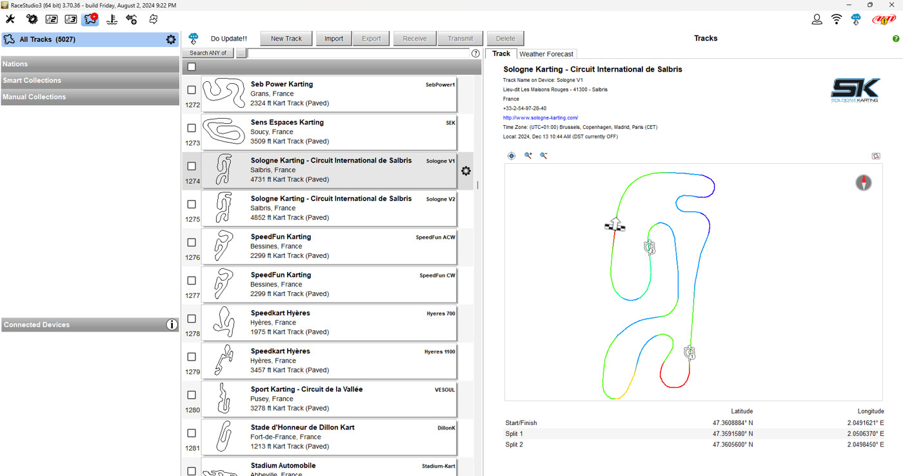This screenshot has height=476, width=903.
Task: Open search help question mark icon
Action: pyautogui.click(x=476, y=54)
